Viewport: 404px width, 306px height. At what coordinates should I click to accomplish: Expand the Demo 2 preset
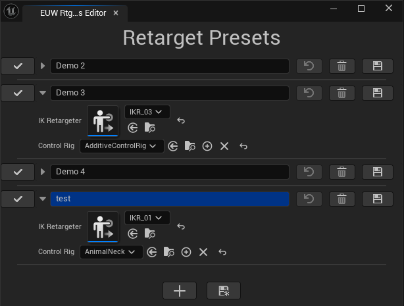[43, 66]
